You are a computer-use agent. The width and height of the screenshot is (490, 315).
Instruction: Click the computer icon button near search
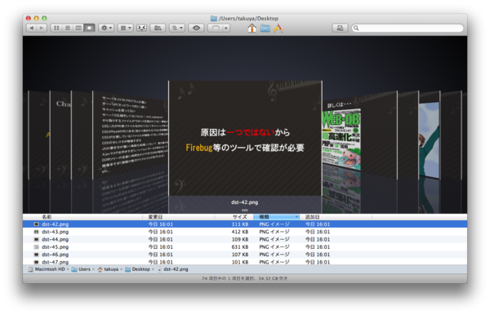tap(340, 28)
